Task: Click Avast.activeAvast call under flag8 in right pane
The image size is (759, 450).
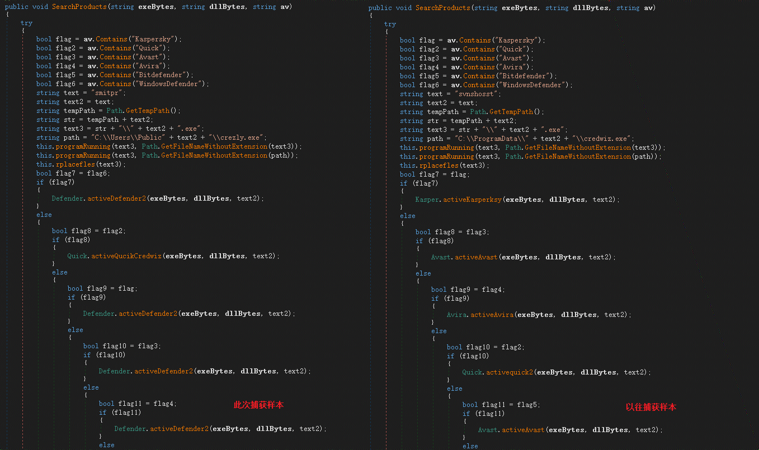Action: tap(523, 257)
